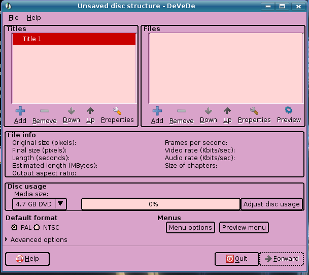Click the disc usage progress bar
Screen dimensions: 309x275
[x=160, y=204]
